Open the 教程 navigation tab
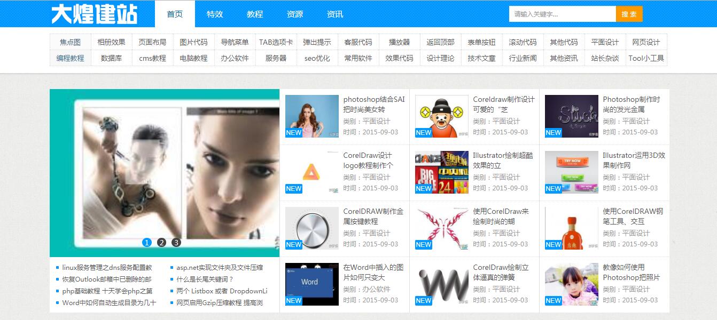Viewport: 717px width, 320px height. click(255, 14)
